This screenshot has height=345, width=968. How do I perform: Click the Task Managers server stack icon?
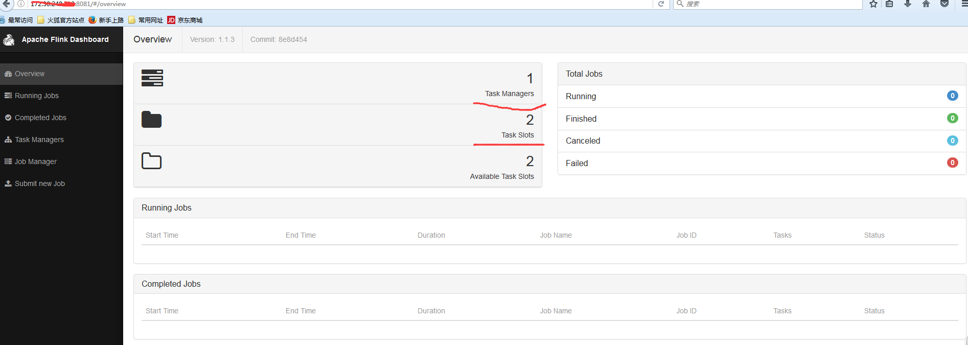click(152, 78)
